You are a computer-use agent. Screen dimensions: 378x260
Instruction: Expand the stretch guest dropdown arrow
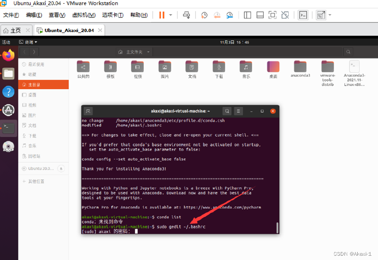[330, 15]
